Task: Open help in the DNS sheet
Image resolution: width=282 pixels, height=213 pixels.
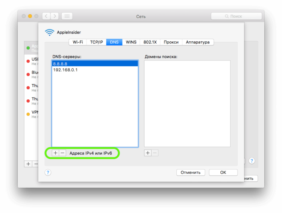Action: click(x=48, y=172)
